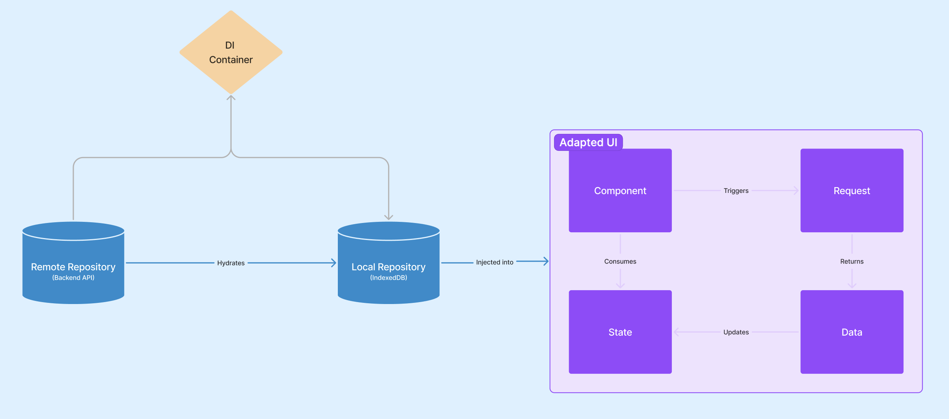
Task: Click the Hydrates arrow label
Action: point(230,263)
